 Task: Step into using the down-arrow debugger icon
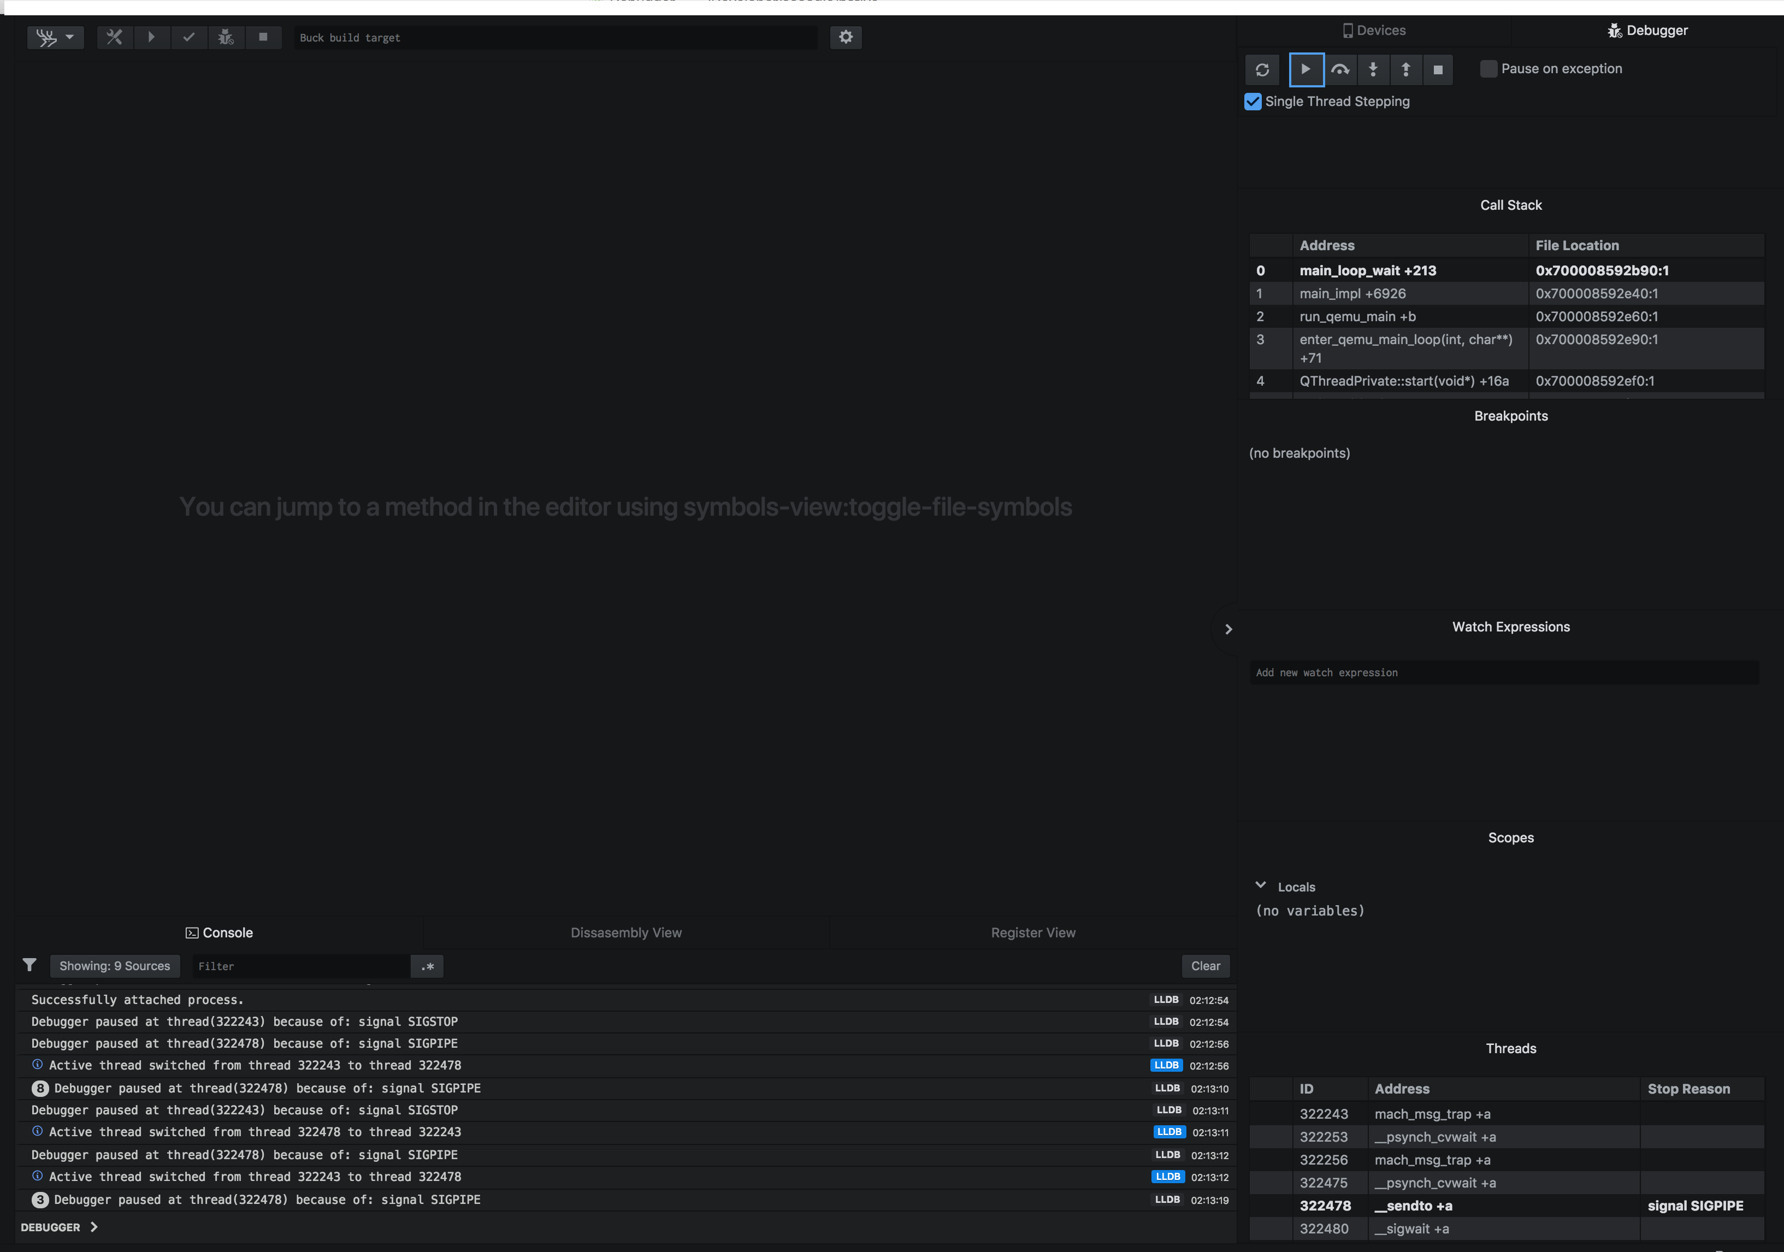click(1374, 69)
